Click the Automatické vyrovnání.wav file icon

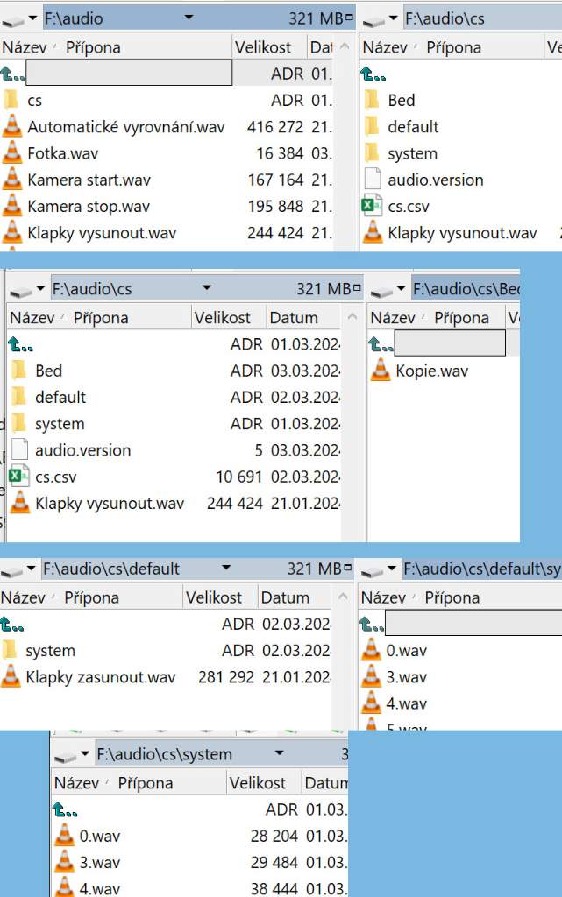[11, 127]
